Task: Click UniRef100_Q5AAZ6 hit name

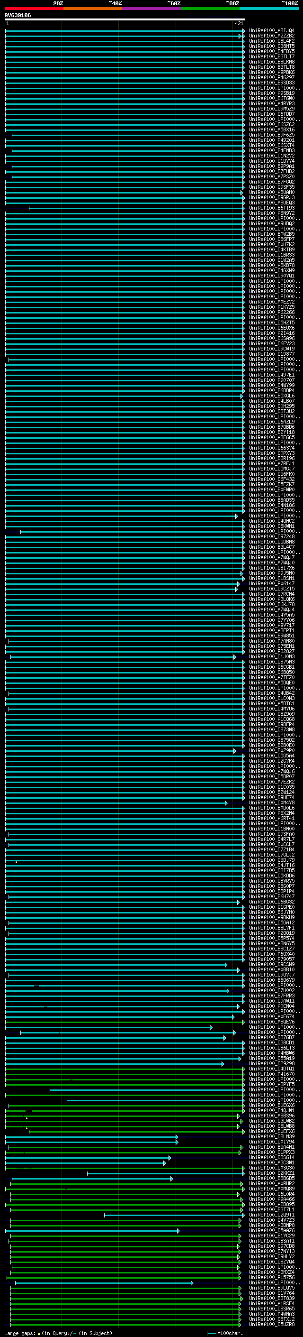Action: [x=272, y=1231]
